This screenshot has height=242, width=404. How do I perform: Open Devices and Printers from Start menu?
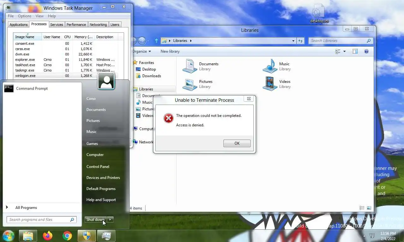click(103, 178)
